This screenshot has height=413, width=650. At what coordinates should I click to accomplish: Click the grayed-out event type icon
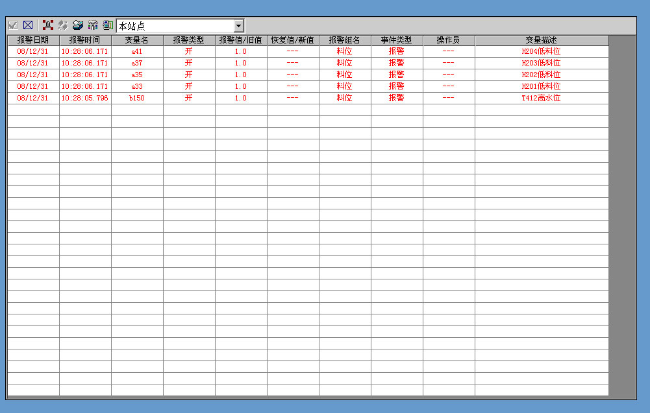pos(62,25)
